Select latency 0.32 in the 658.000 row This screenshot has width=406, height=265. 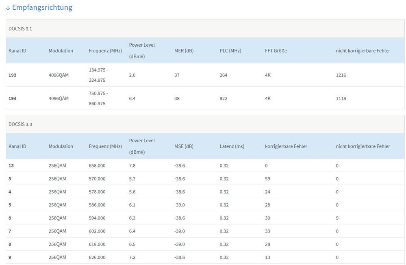[224, 165]
